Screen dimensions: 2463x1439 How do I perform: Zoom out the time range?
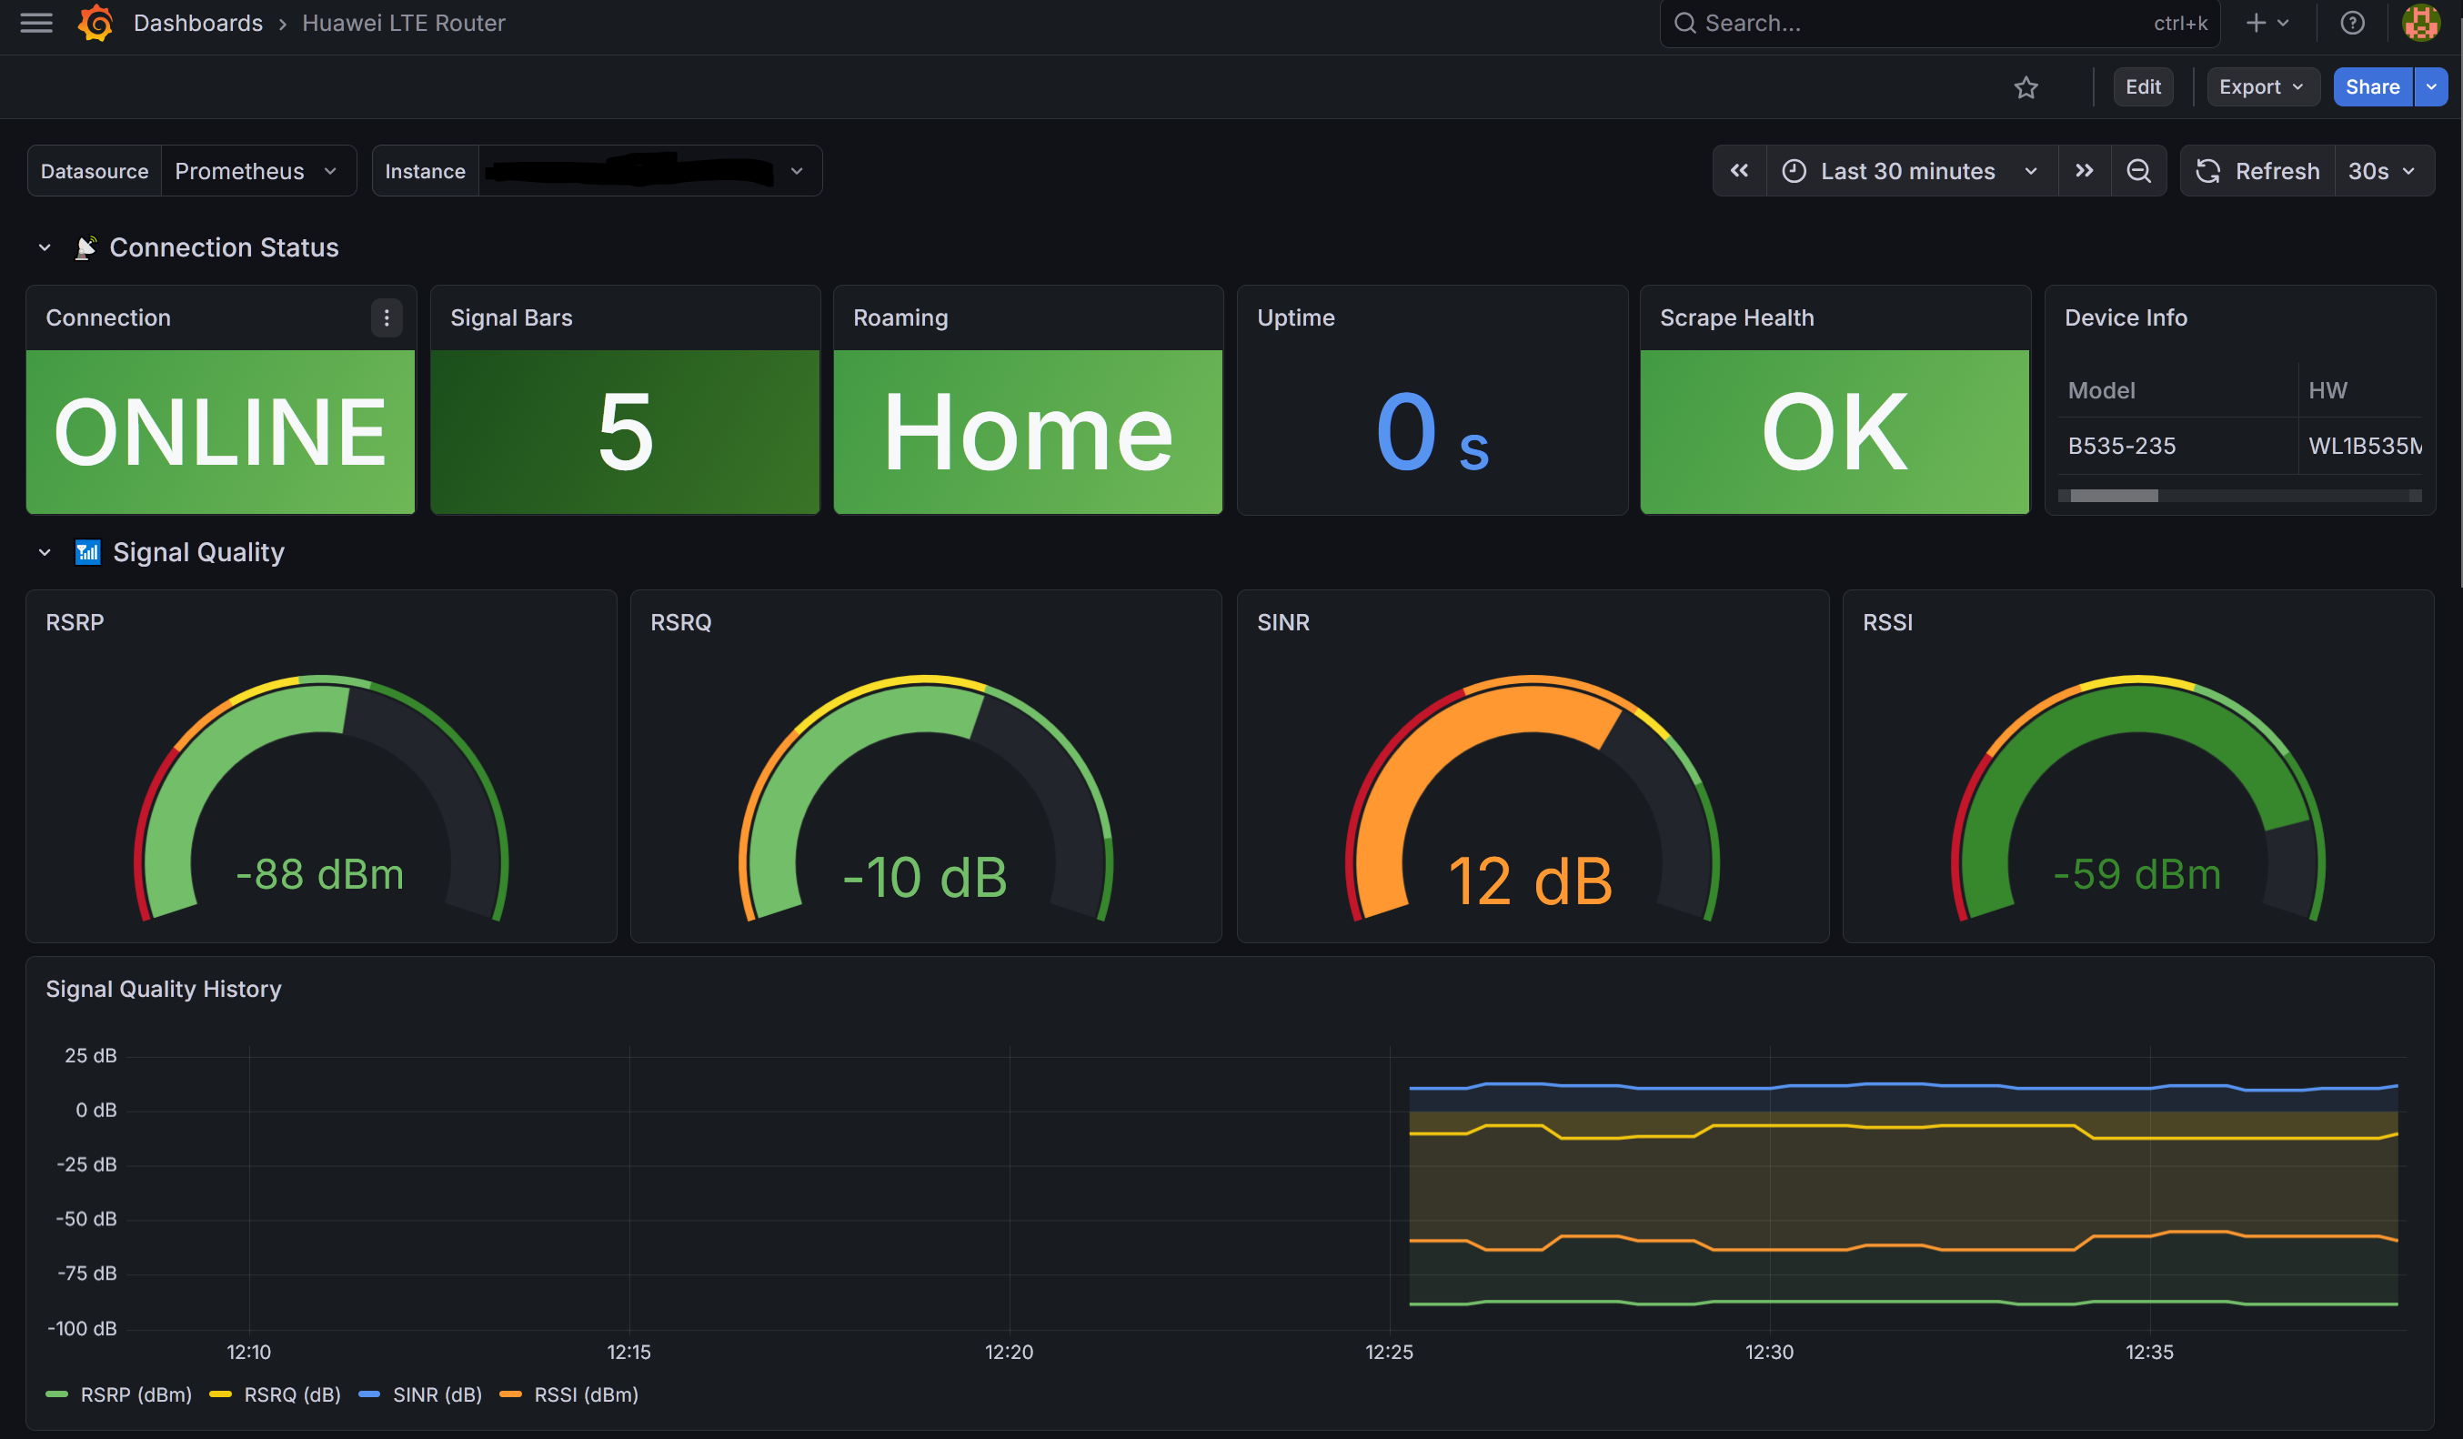tap(2137, 171)
